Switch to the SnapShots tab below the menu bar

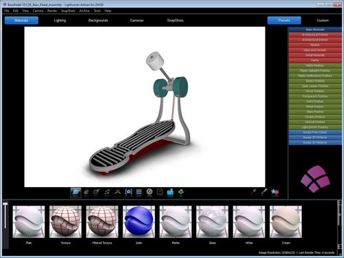pos(175,21)
